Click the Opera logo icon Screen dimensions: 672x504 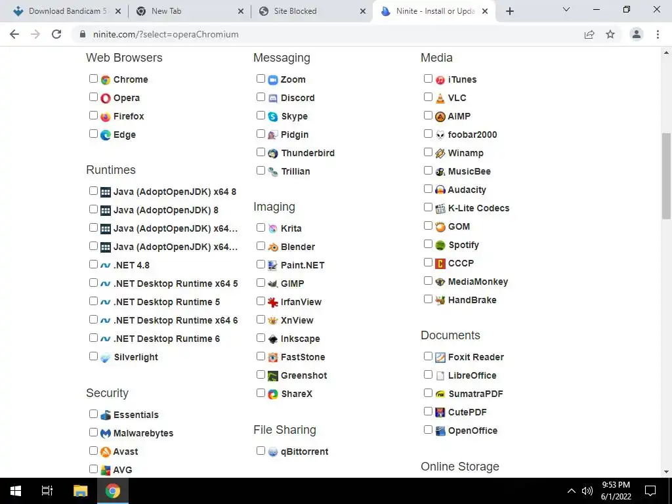[106, 98]
